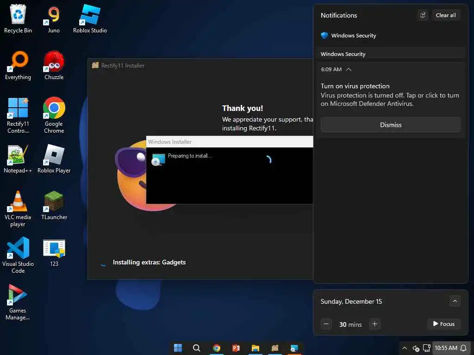
Task: Click the Rectify11 Installer title bar
Action: tap(200, 66)
